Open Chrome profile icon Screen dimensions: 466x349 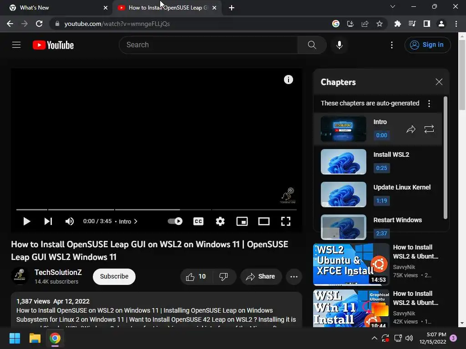tap(441, 24)
